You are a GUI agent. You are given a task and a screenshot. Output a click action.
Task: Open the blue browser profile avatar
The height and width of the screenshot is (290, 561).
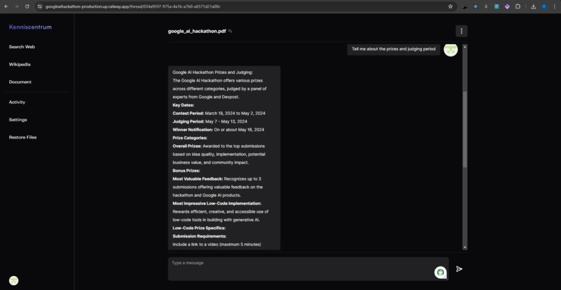click(x=544, y=6)
